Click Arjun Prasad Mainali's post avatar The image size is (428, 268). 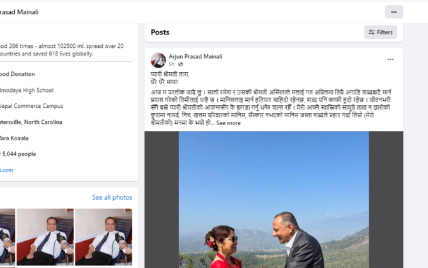click(158, 60)
